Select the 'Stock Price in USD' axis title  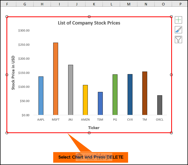[x=13, y=73]
